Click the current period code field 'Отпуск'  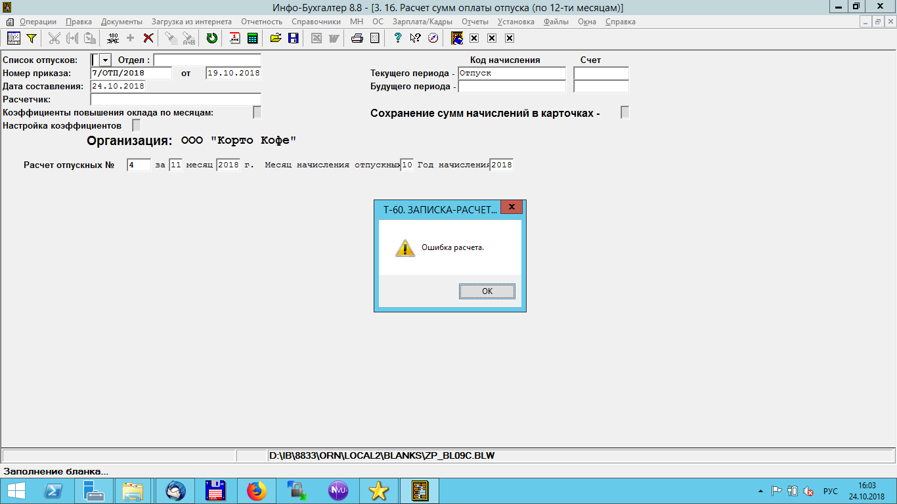coord(512,73)
